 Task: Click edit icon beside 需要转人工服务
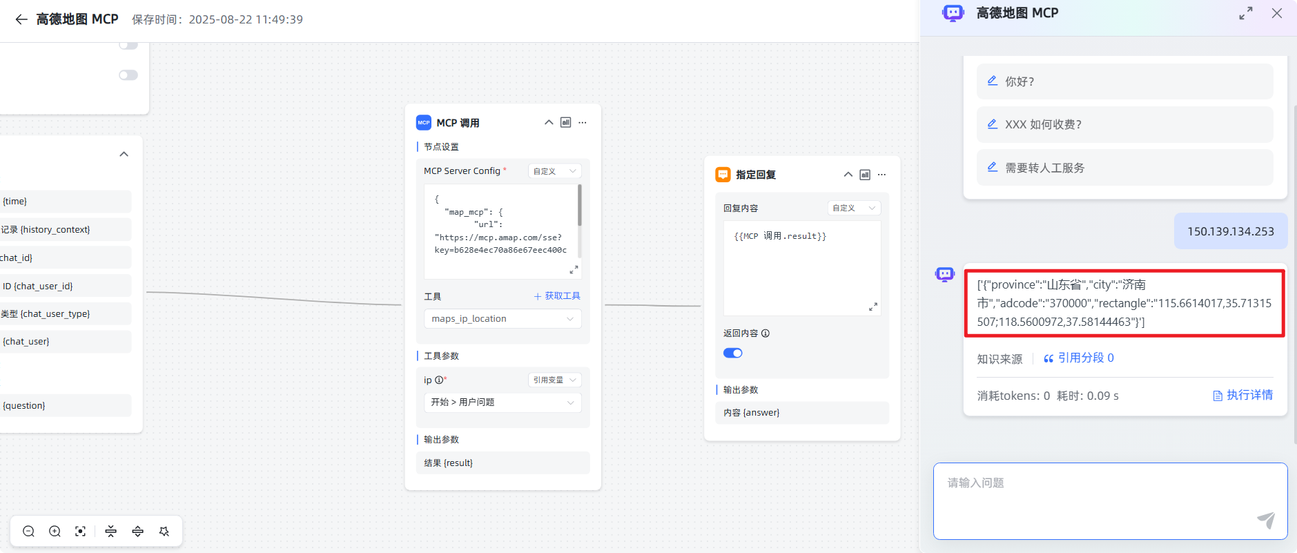click(x=993, y=167)
